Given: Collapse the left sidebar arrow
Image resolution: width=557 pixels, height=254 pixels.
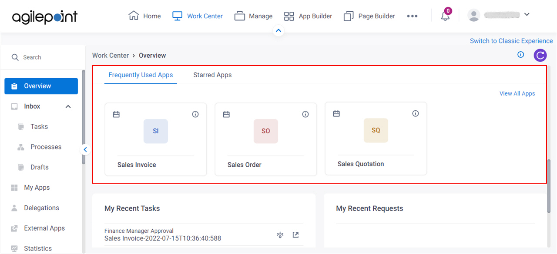Looking at the screenshot, I should tap(85, 149).
